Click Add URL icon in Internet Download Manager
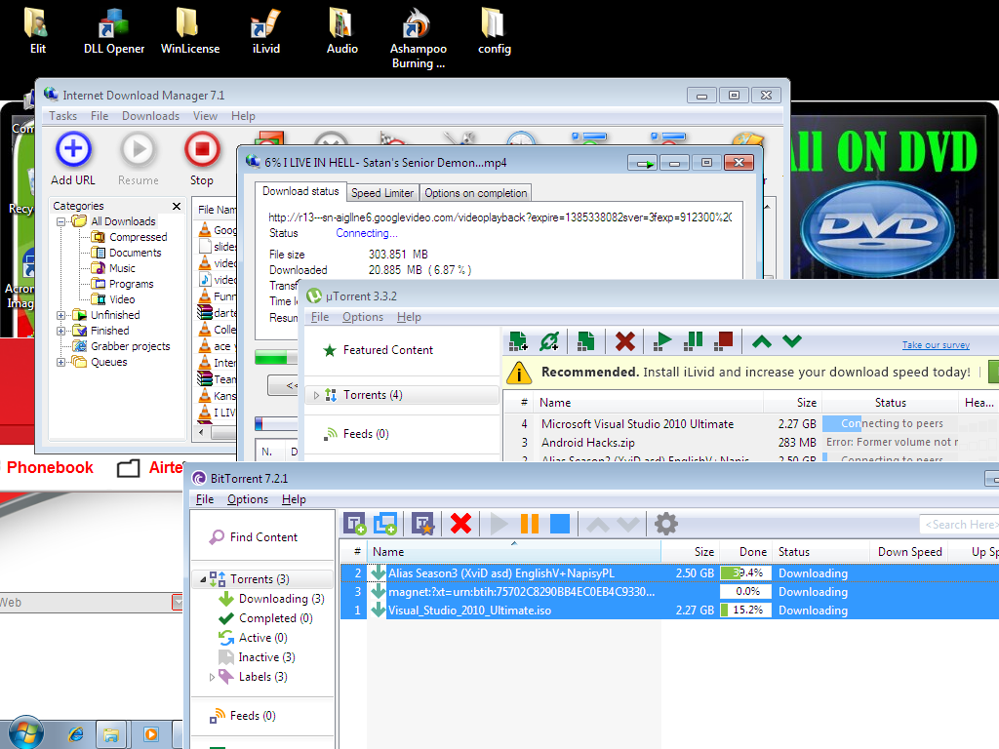999x749 pixels. click(73, 149)
